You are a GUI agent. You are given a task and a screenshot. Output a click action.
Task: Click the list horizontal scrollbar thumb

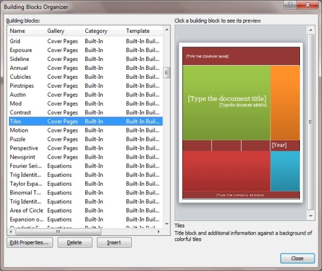(58, 232)
